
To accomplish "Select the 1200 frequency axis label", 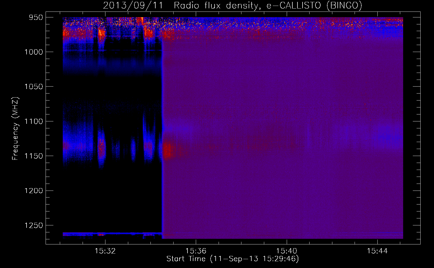I will tap(34, 191).
